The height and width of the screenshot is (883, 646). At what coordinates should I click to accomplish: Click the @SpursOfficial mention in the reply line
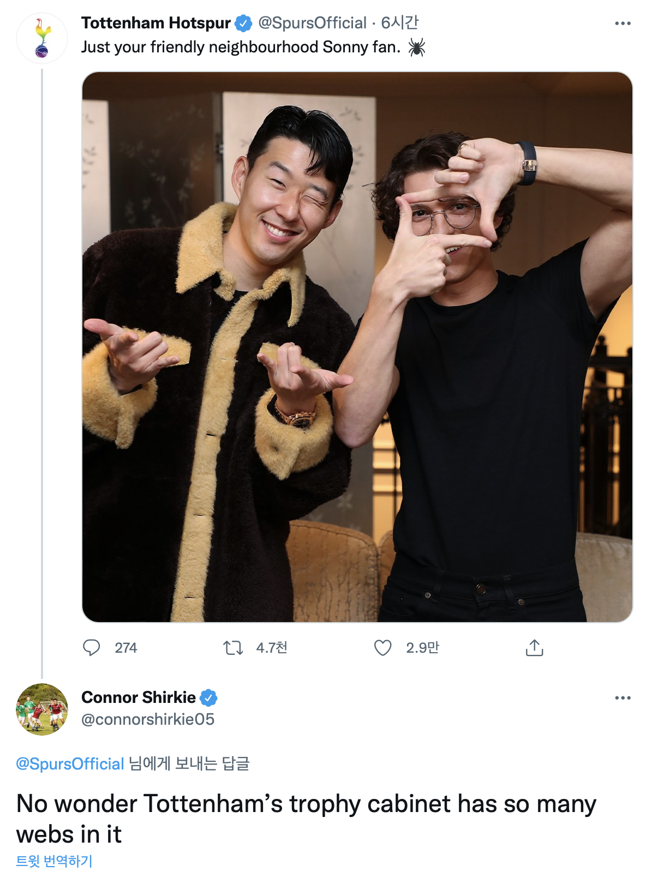coord(70,763)
